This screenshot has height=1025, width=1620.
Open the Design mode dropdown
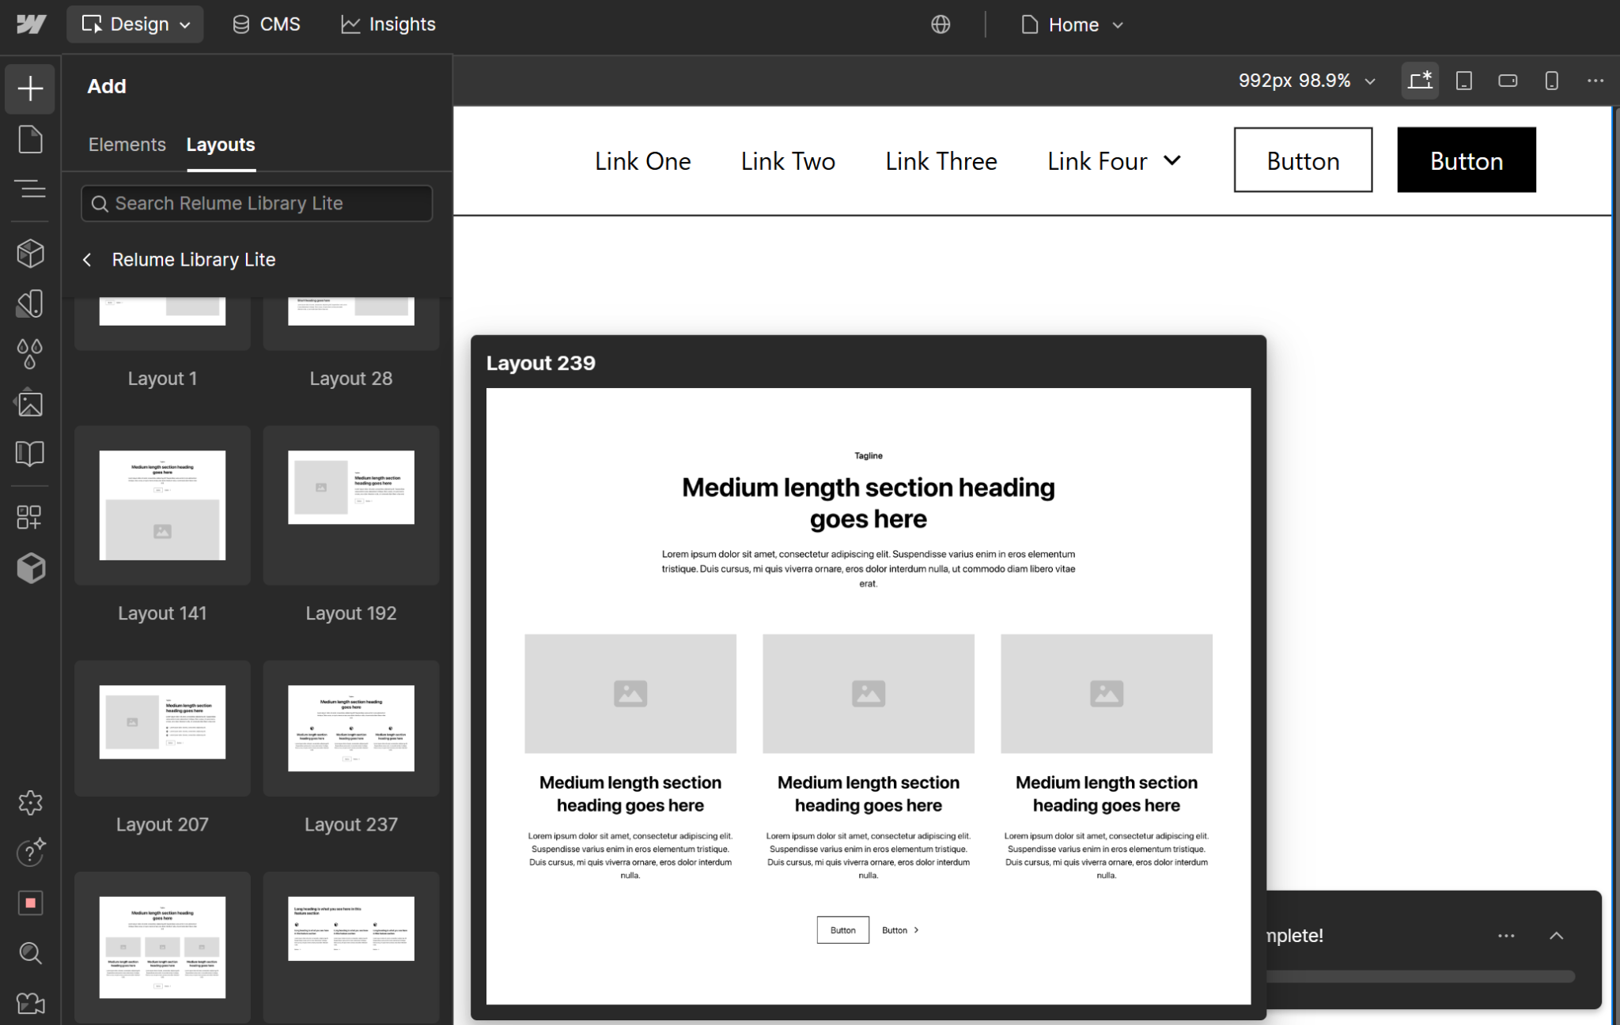[x=135, y=24]
